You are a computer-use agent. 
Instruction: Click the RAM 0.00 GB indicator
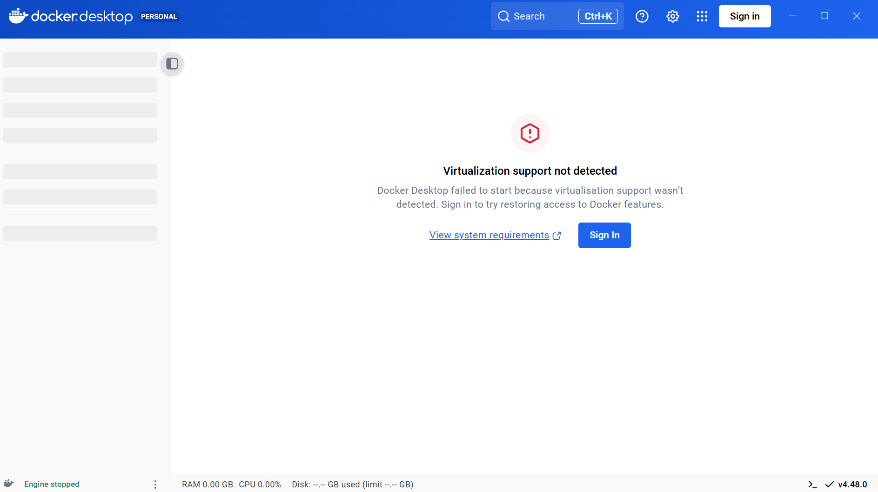207,485
